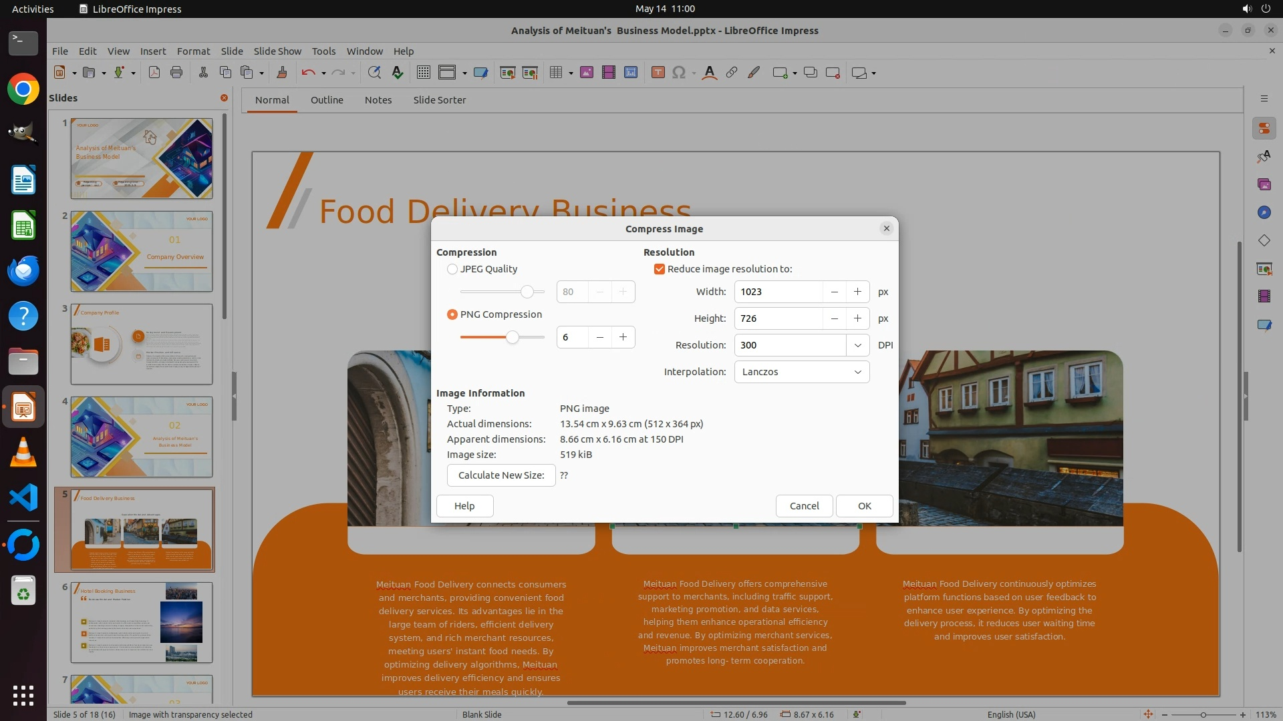Uncheck Reduce image resolution to checkbox
The width and height of the screenshot is (1283, 721).
coord(660,269)
